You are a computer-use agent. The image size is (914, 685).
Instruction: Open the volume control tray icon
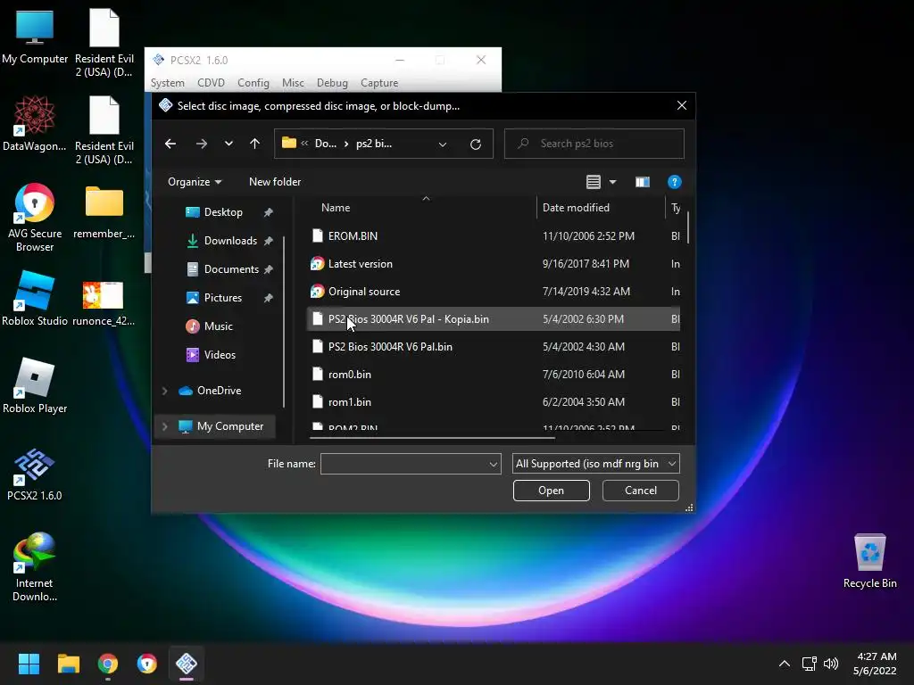[831, 664]
